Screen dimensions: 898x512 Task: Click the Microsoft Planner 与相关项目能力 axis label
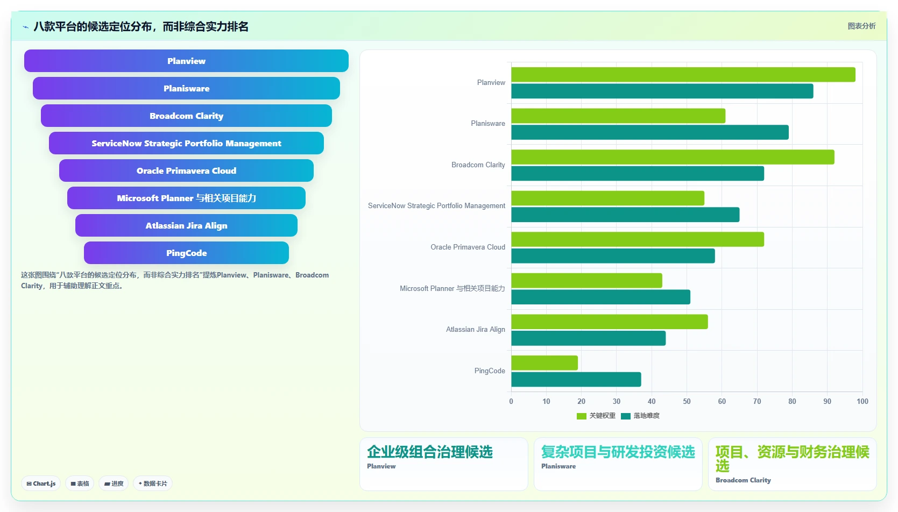pos(452,288)
